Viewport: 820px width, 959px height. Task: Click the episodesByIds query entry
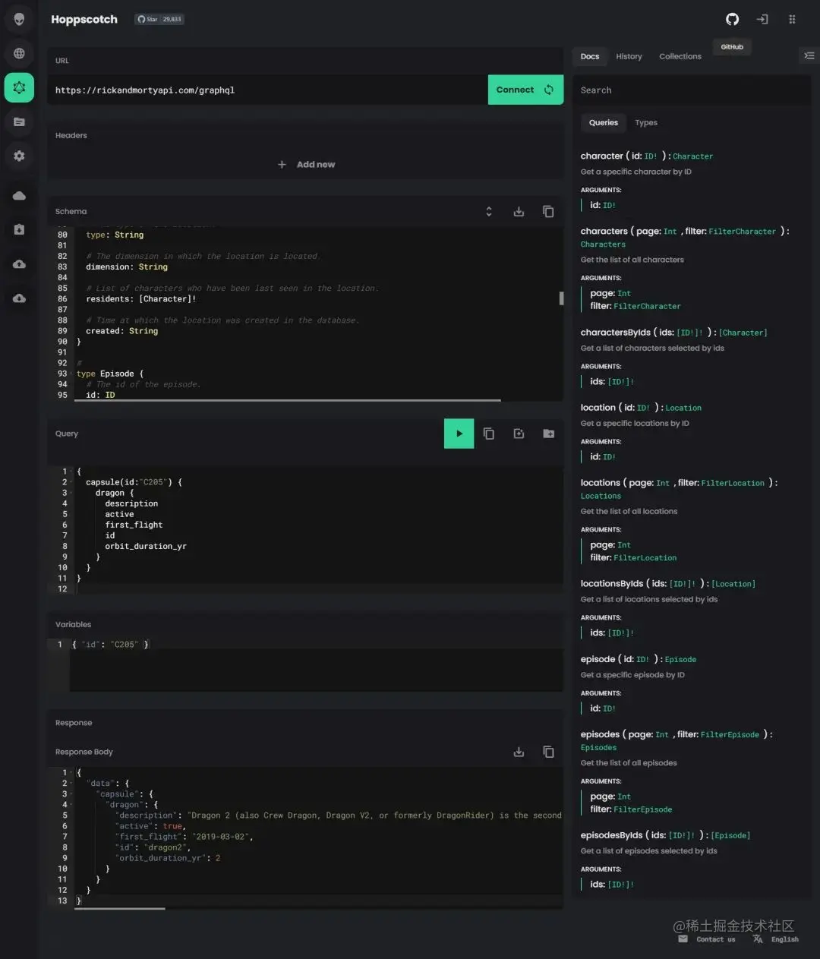611,835
